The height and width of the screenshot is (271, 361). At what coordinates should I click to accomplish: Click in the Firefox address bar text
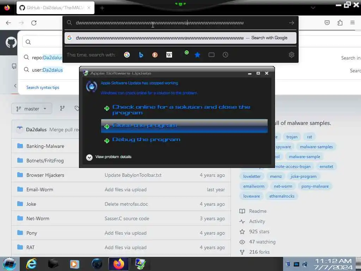[160, 23]
